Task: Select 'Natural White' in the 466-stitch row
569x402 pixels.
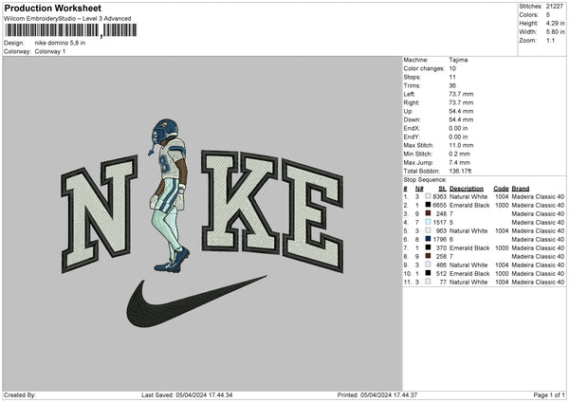Action: pos(468,265)
